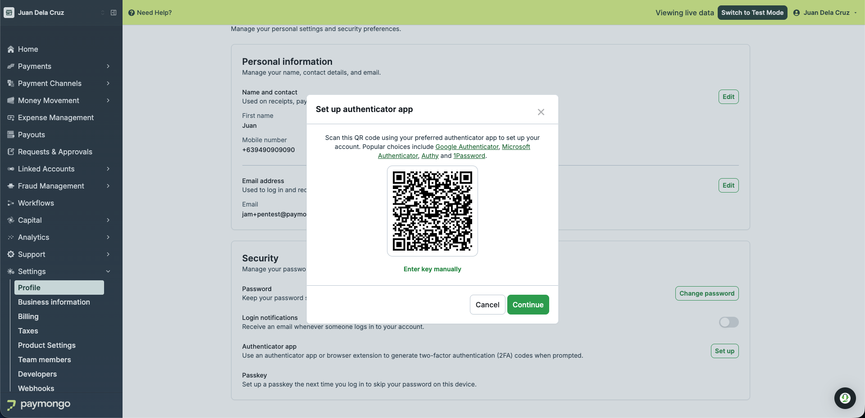Toggle the Login notifications switch
865x418 pixels.
[x=728, y=322]
